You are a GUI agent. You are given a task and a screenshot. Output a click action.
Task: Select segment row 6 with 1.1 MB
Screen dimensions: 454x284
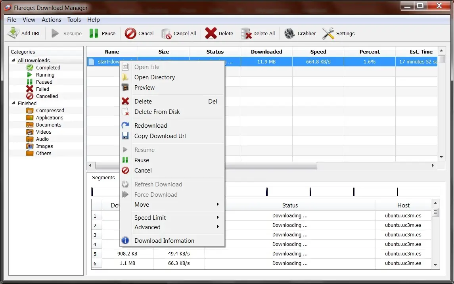[x=261, y=263]
